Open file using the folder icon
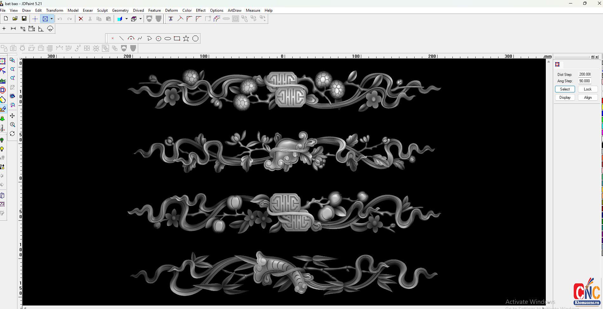 click(x=15, y=19)
